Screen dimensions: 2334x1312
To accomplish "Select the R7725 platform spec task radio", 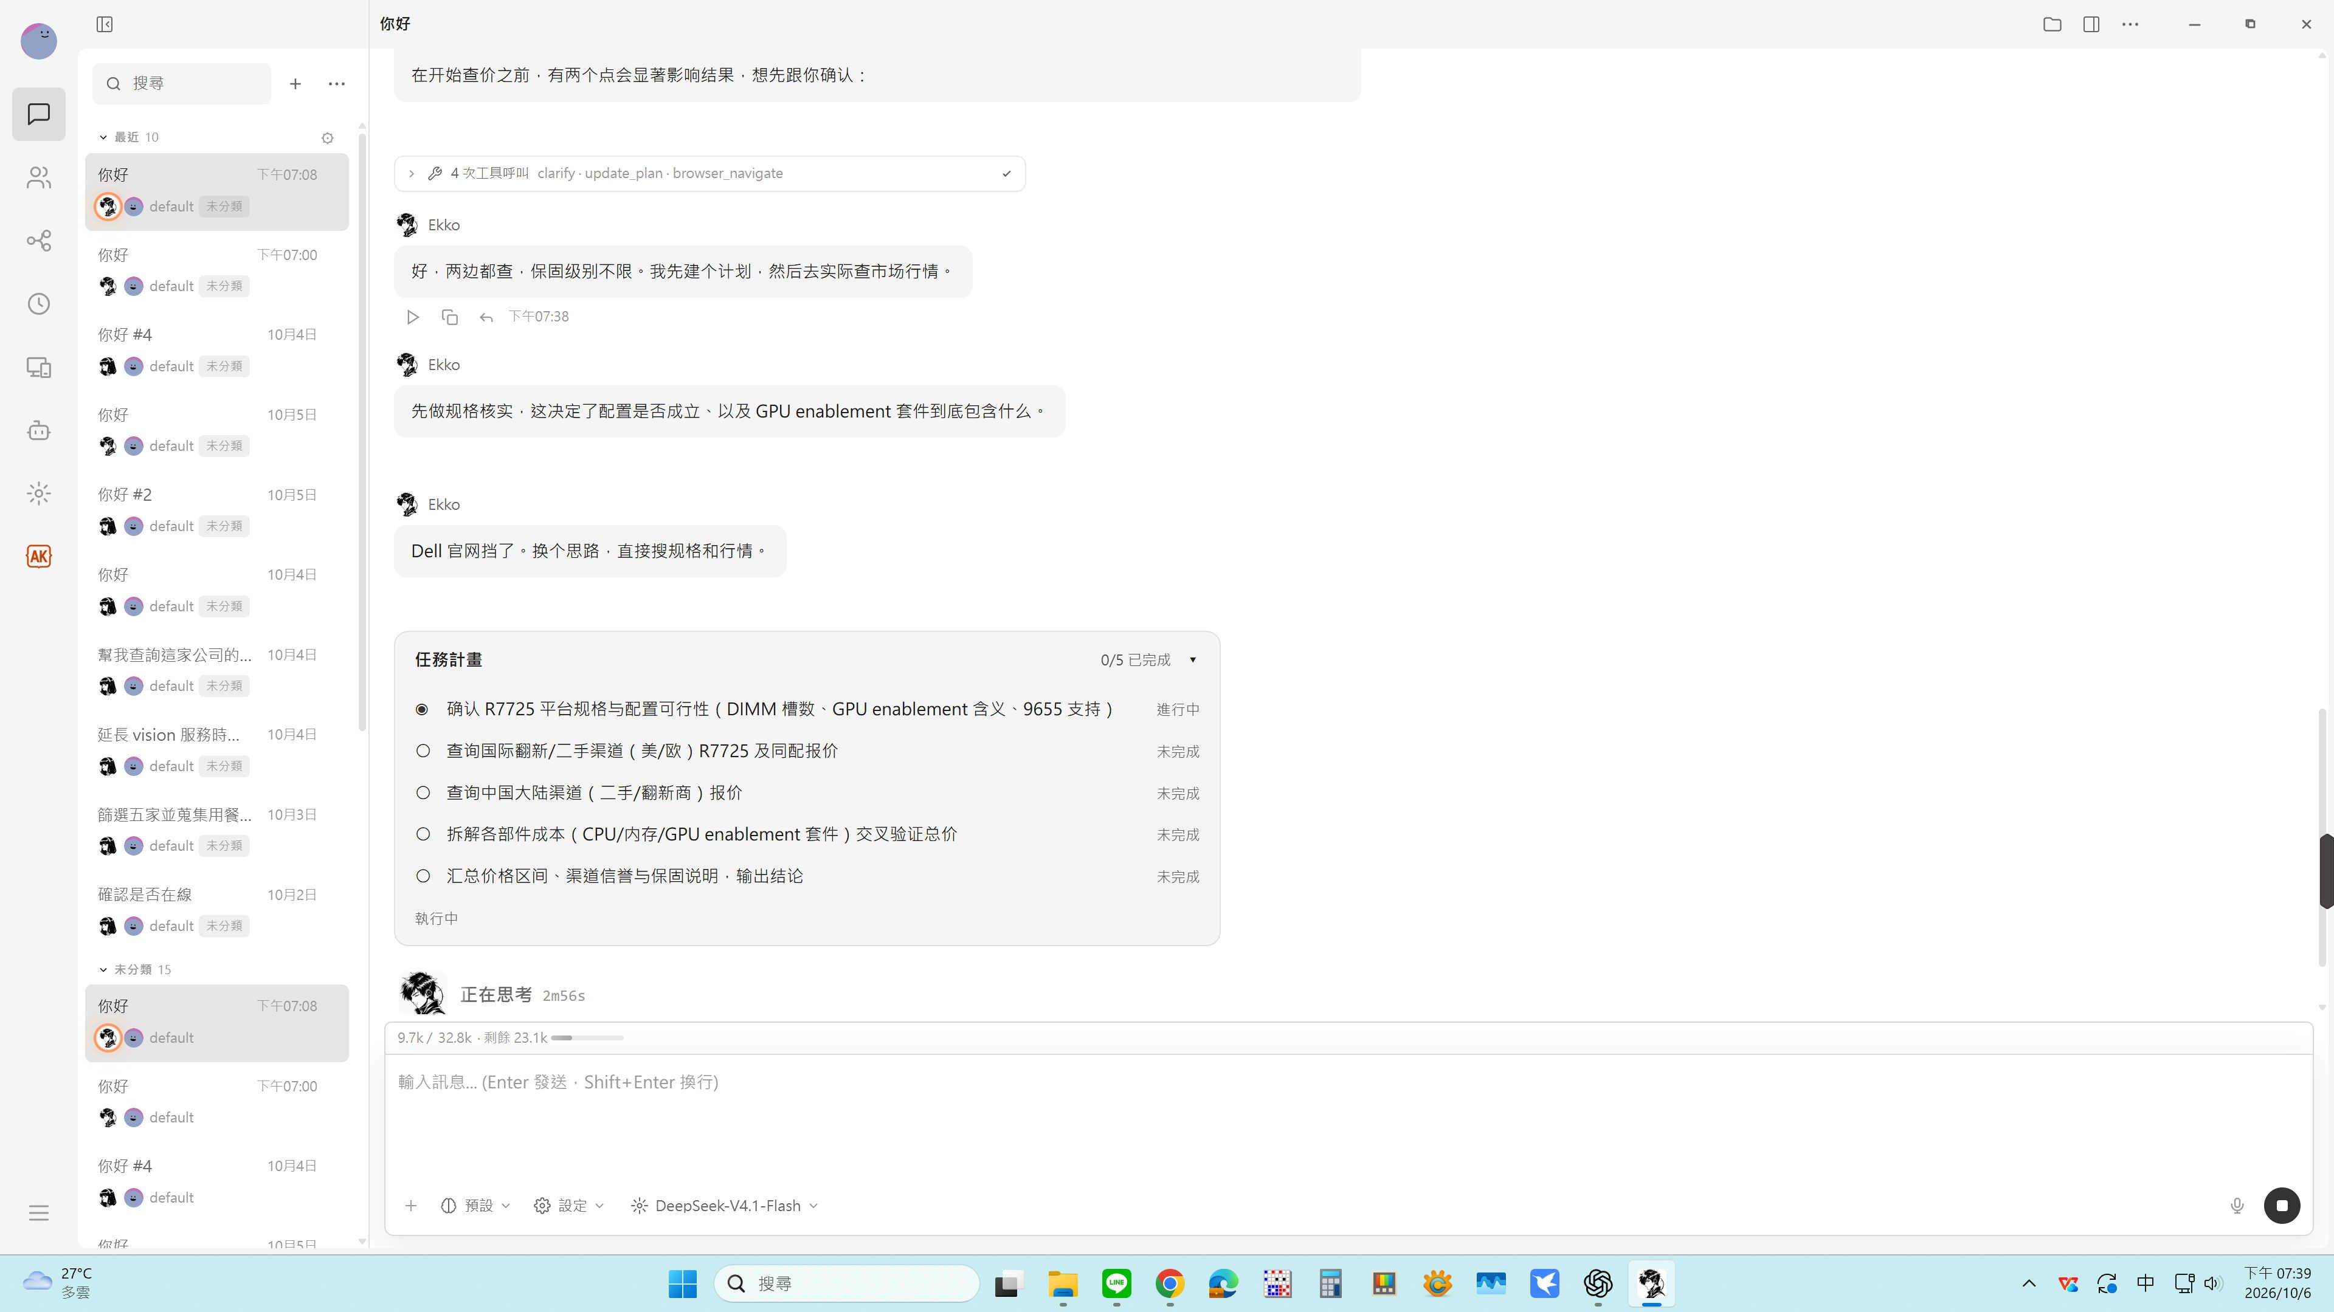I will [x=422, y=710].
